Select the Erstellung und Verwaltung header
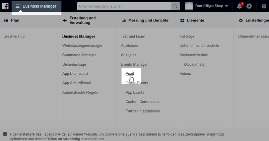The height and width of the screenshot is (141, 269). click(82, 20)
